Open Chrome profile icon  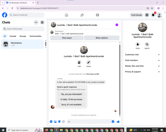(158, 8)
